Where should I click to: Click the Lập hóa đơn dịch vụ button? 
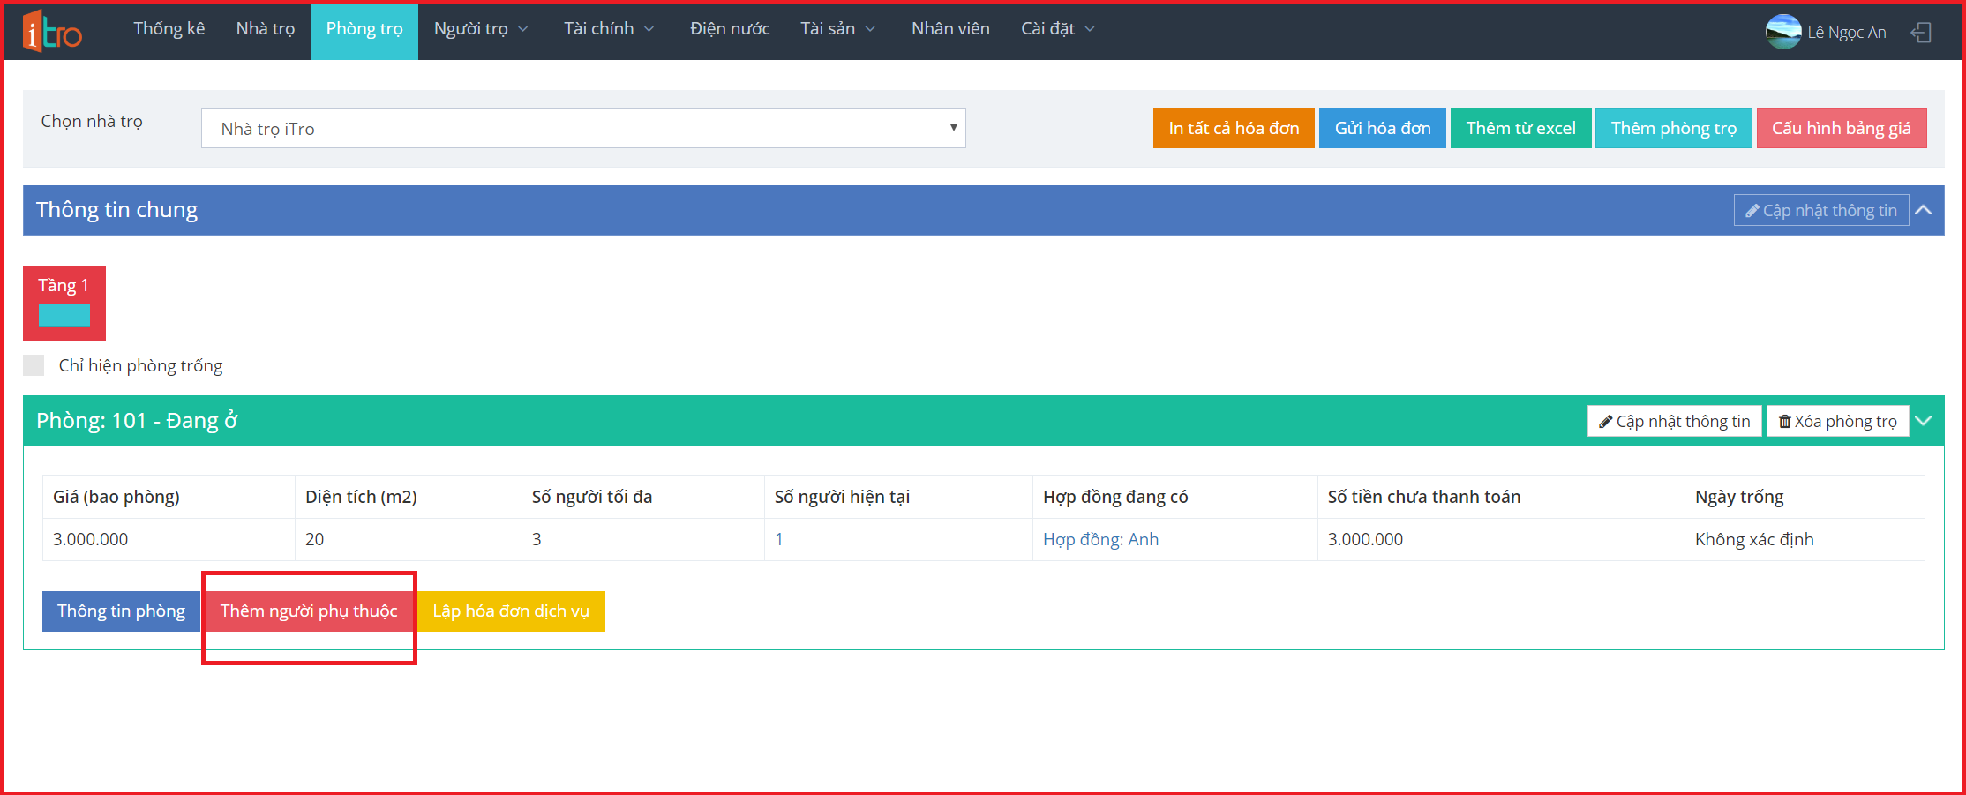pos(510,611)
